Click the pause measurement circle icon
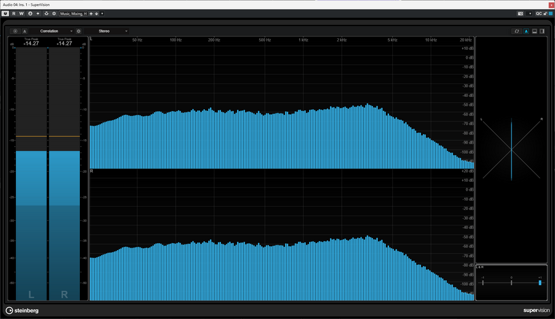Image resolution: width=555 pixels, height=319 pixels. [x=15, y=31]
